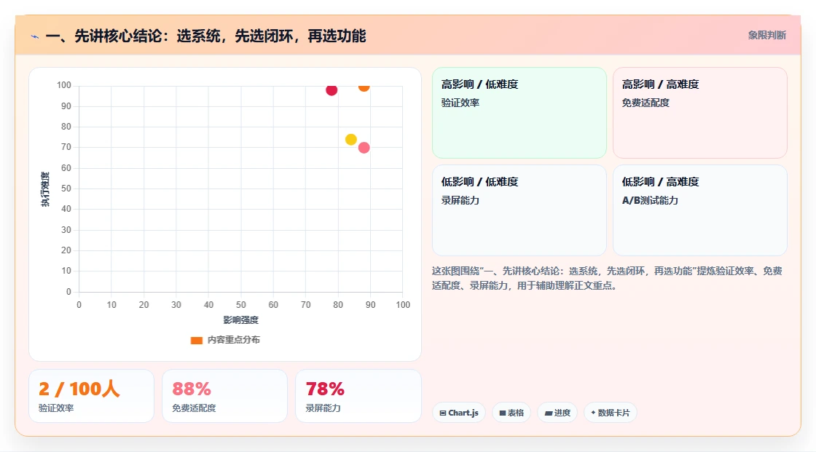The image size is (816, 452).
Task: Click the yellow scatter point
Action: coord(350,140)
